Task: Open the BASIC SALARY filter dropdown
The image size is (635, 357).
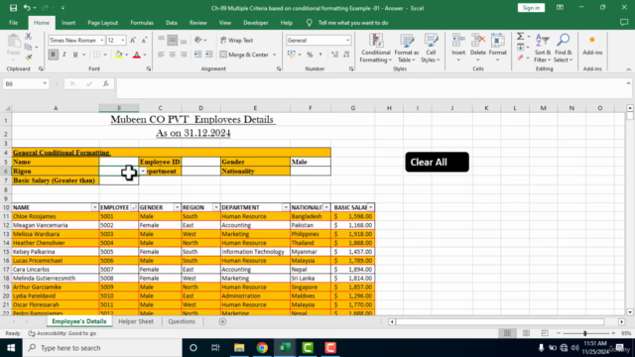Action: (370, 207)
